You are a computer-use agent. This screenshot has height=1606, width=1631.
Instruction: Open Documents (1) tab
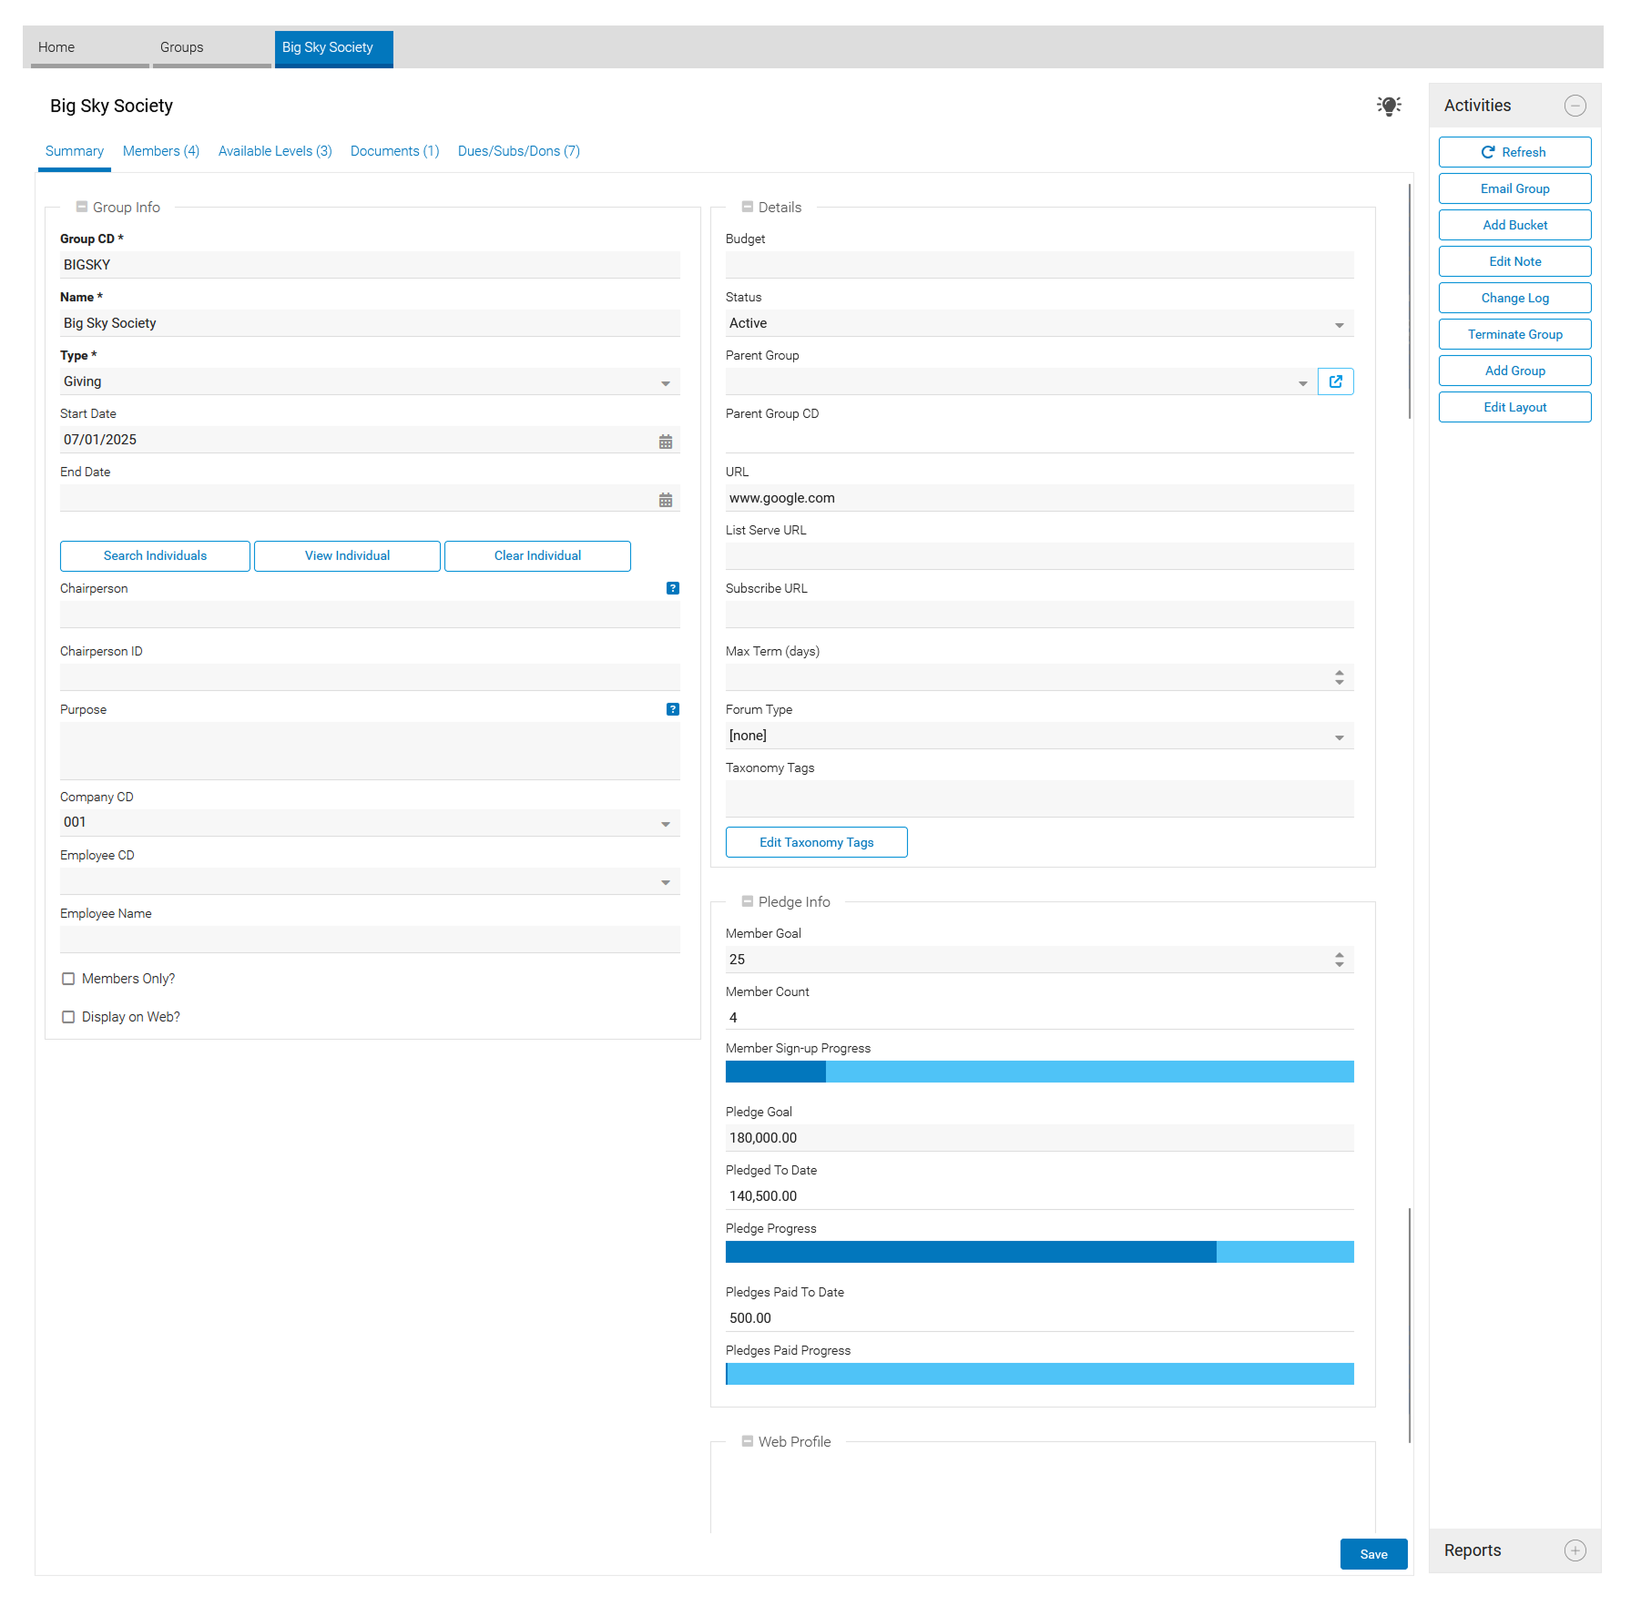click(x=394, y=151)
